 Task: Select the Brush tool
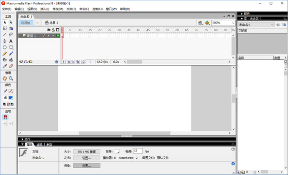point(11,54)
